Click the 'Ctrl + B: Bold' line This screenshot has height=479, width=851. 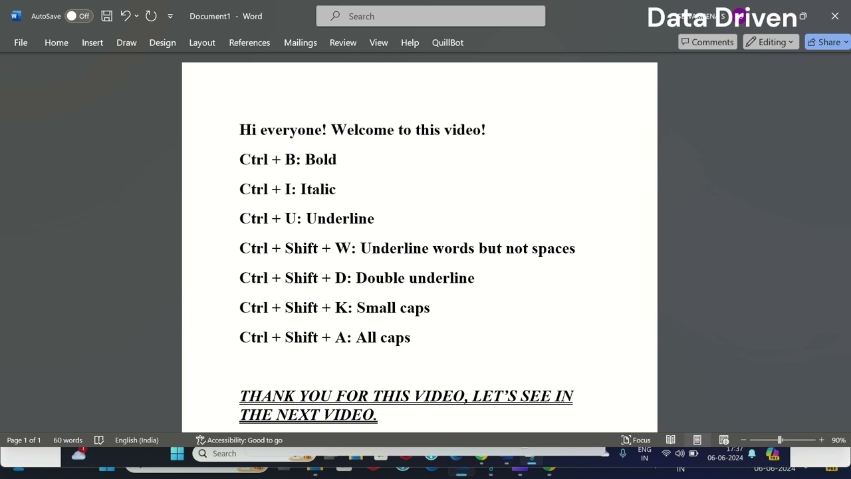click(288, 160)
